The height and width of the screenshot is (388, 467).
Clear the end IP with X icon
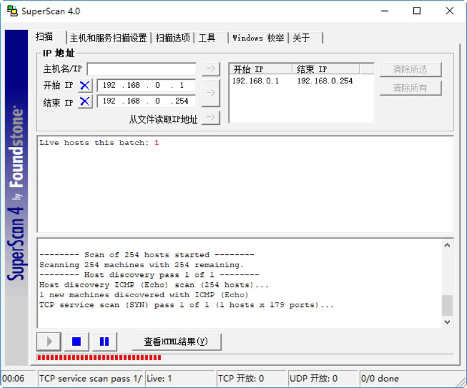[85, 102]
